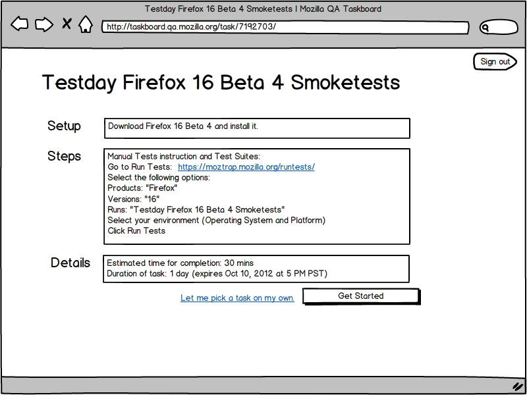Stop page loading with the X icon
This screenshot has width=527, height=395.
point(67,24)
